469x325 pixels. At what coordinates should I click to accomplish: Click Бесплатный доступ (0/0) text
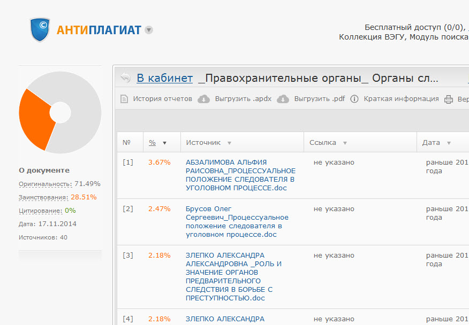pos(414,27)
